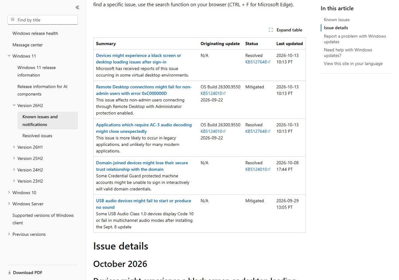Image resolution: width=399 pixels, height=280 pixels.
Task: Collapse the Version 26H2 node
Action: point(14,105)
